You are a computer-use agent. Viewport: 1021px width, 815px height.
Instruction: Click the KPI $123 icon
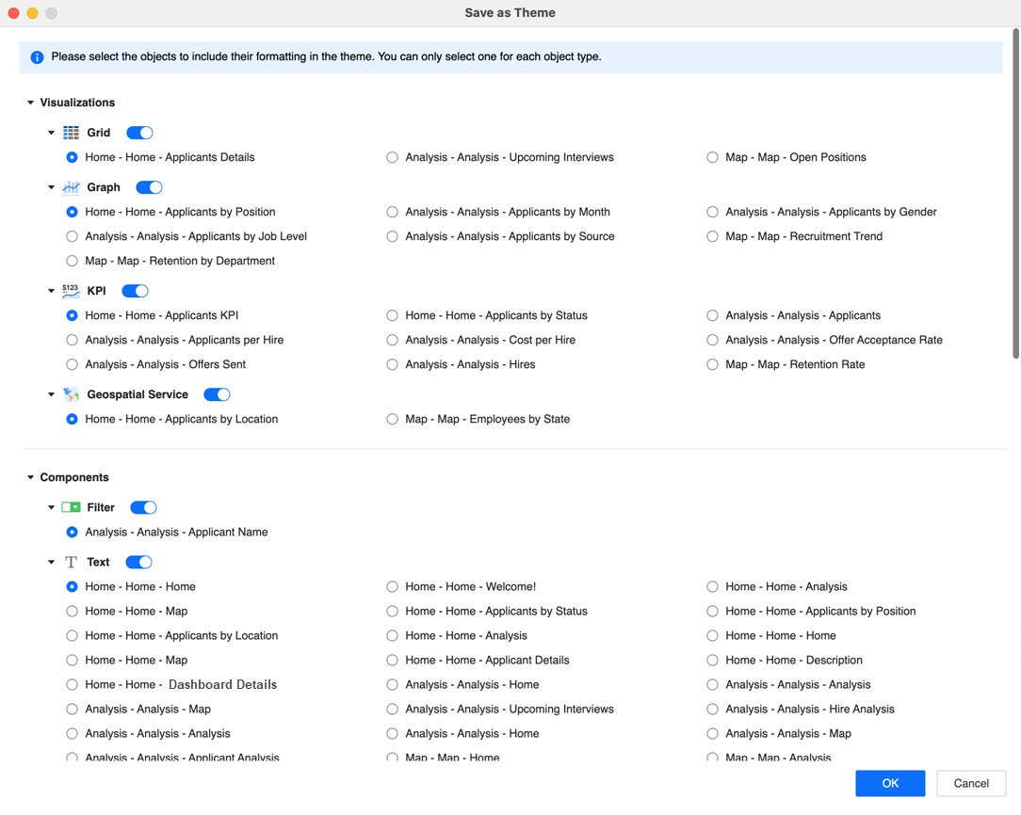coord(71,291)
